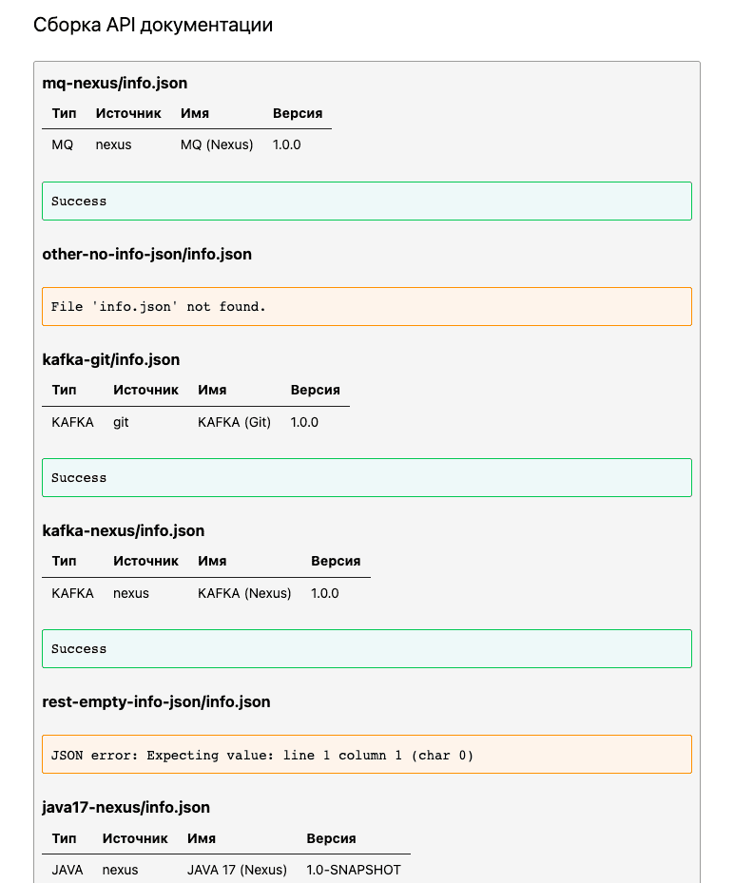This screenshot has height=883, width=734.
Task: Click the Success box under kafka-git
Action: (x=366, y=478)
